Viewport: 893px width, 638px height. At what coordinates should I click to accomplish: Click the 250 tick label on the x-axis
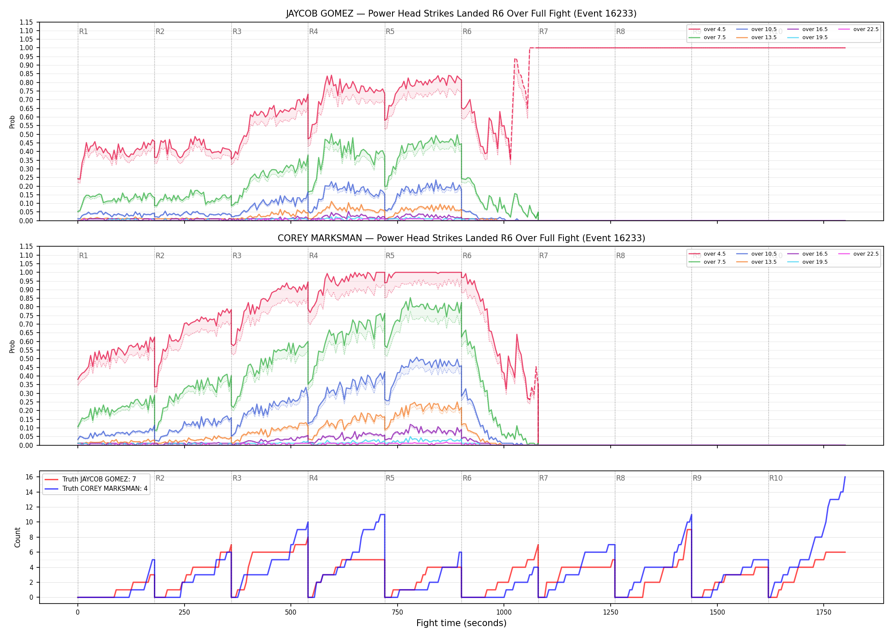coord(184,612)
